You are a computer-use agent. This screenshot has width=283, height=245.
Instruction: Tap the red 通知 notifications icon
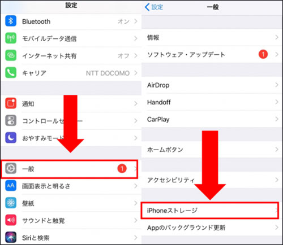(x=11, y=103)
